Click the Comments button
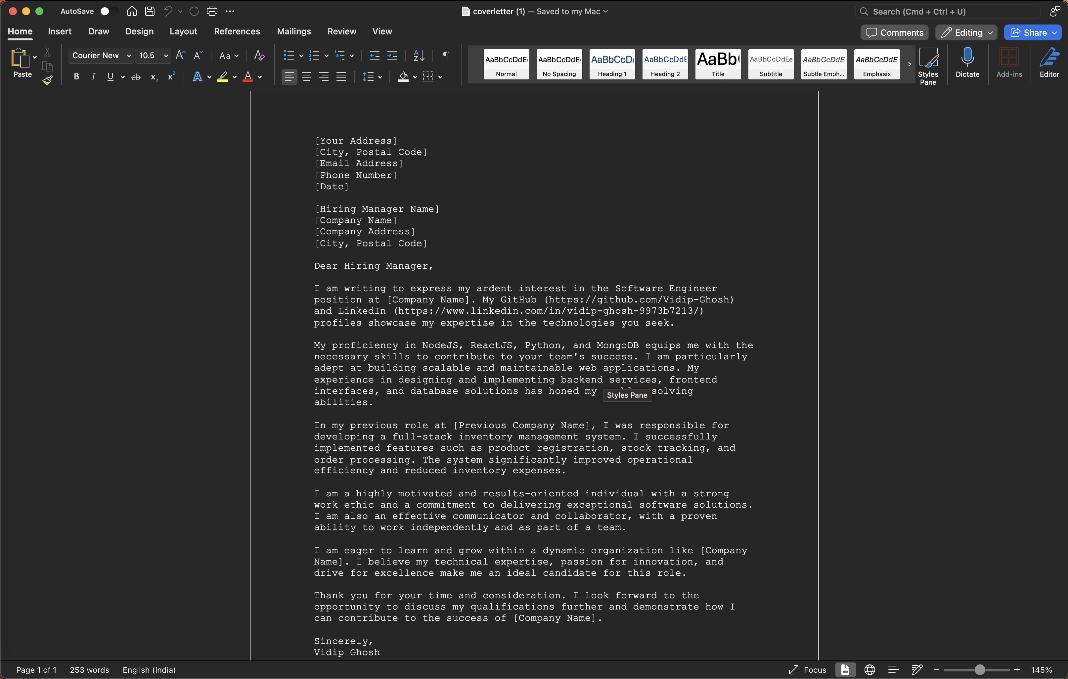This screenshot has height=679, width=1068. pos(895,32)
